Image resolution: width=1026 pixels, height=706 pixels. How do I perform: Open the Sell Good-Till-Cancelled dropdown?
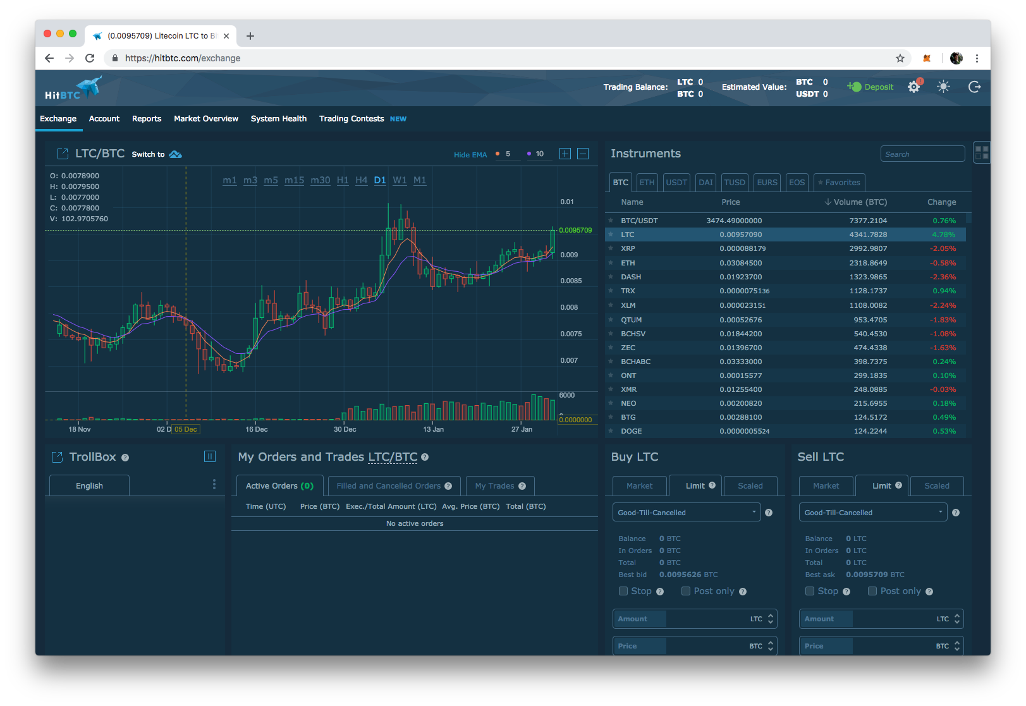(x=873, y=512)
